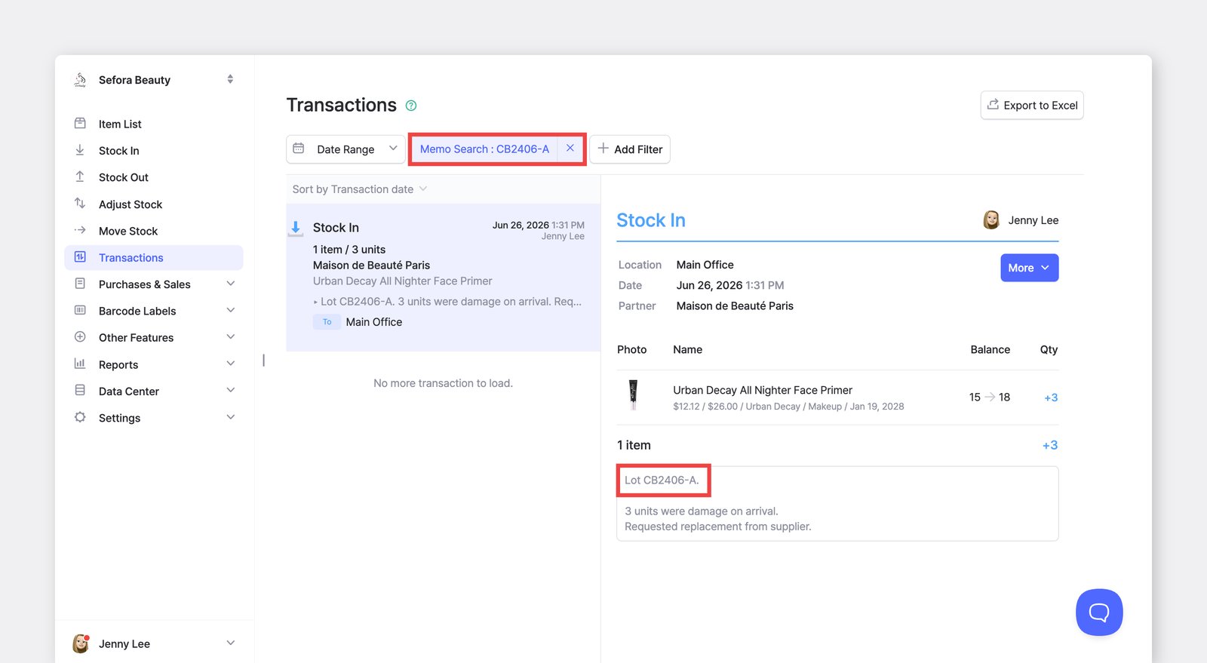Screen dimensions: 1207x663
Task: Go to the Transactions sidebar item
Action: (154, 257)
